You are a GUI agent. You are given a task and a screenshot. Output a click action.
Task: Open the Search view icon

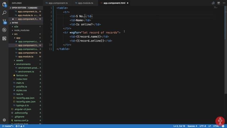4,13
